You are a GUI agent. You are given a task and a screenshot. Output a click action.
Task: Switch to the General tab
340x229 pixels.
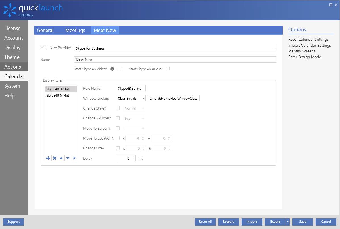click(45, 30)
